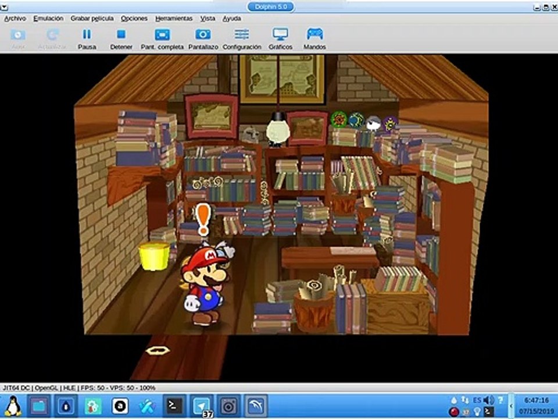
Task: Click the 07/15/2019 date in the taskbar
Action: 536,411
